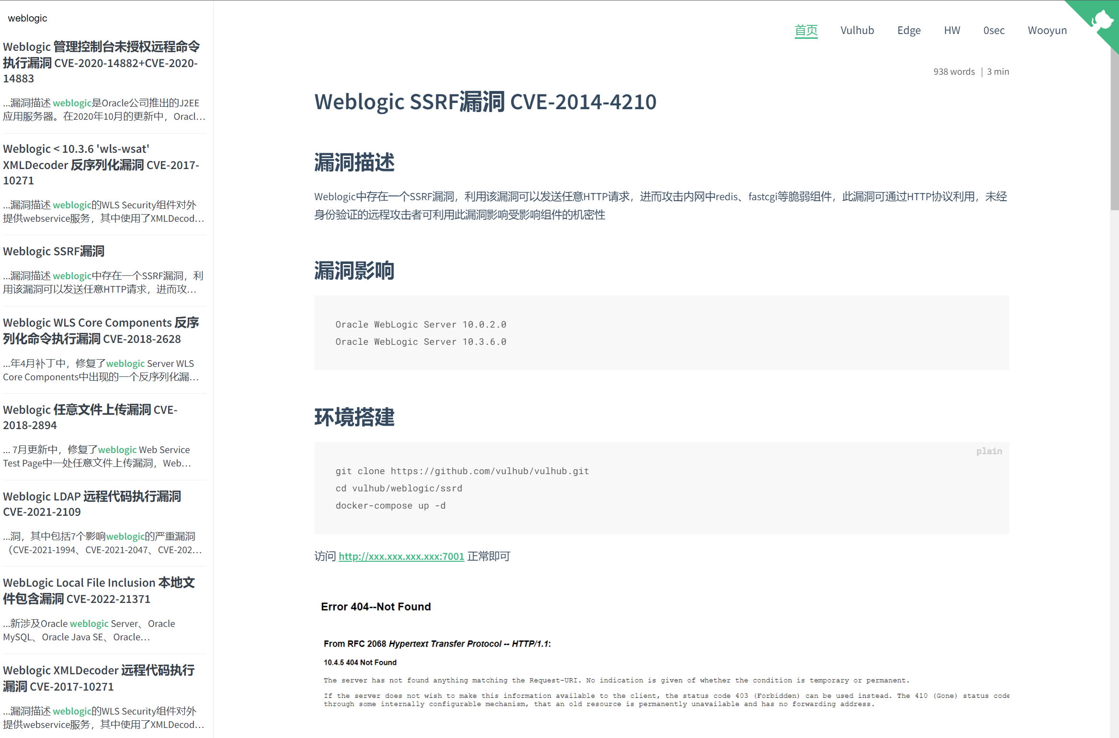The image size is (1119, 738).
Task: Open Weblogic XMLDecoder 远程代码执行 CVE-2017-10271 result
Action: pyautogui.click(x=99, y=678)
